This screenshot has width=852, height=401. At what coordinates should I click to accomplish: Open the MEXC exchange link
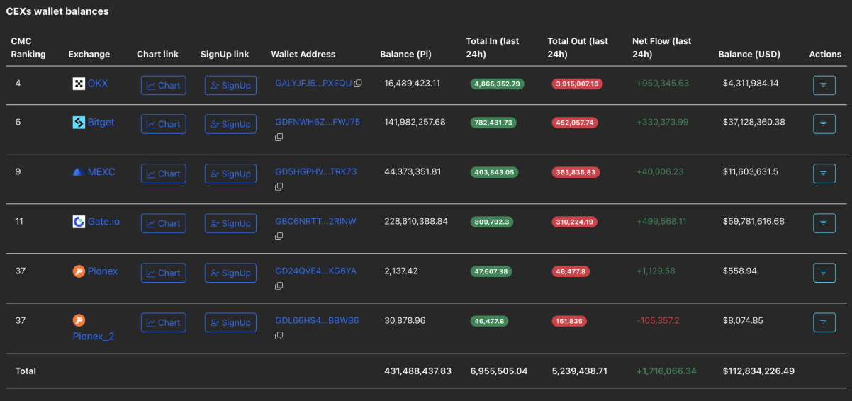tap(101, 171)
